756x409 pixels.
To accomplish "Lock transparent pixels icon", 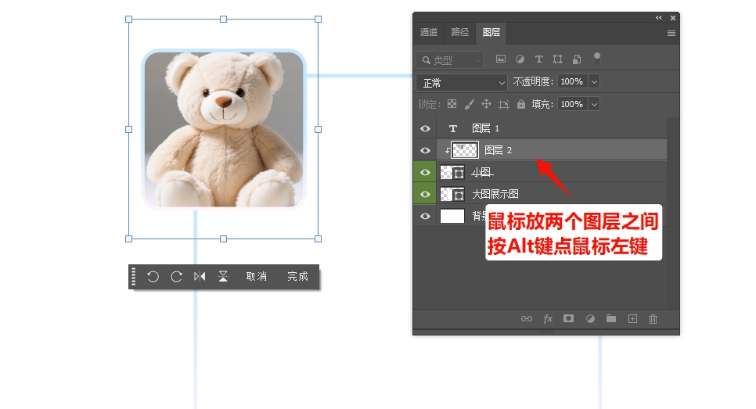I will pyautogui.click(x=452, y=103).
